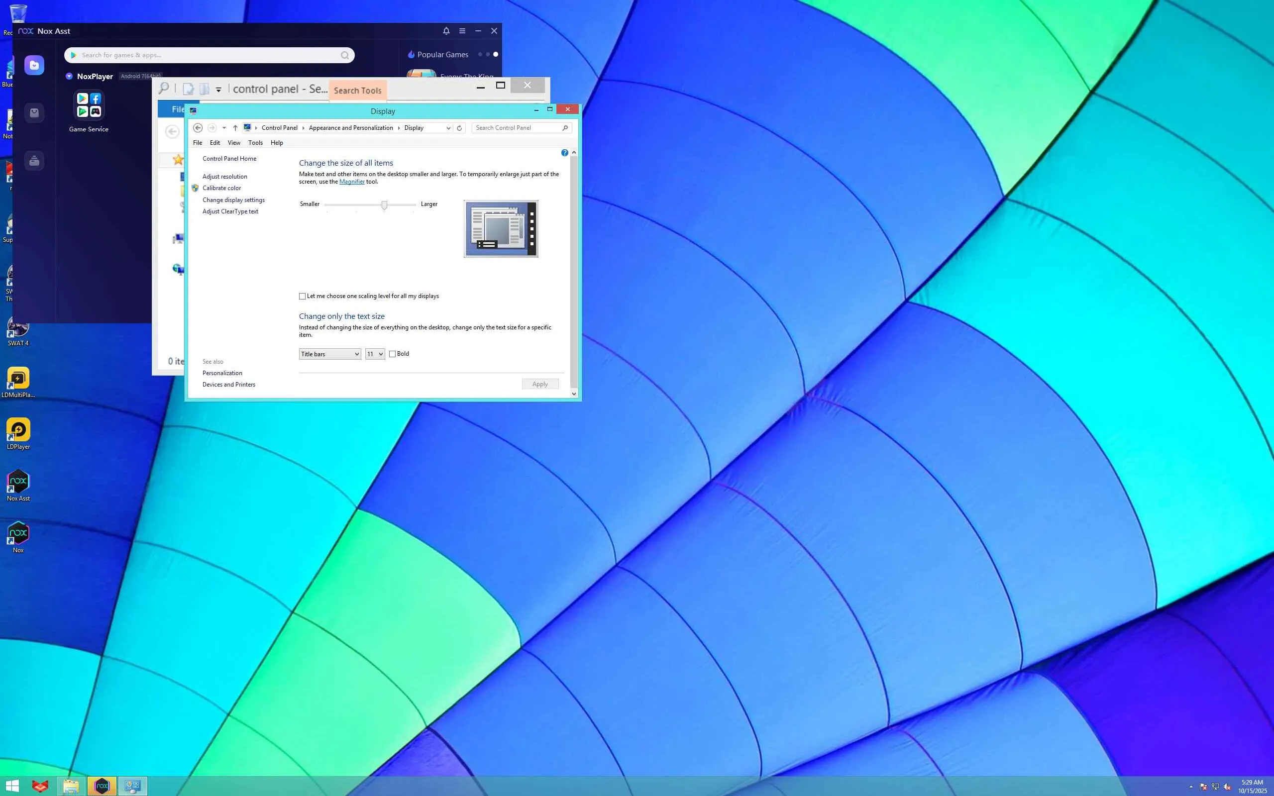Go back using Display window back arrow
The image size is (1274, 796).
coord(198,128)
